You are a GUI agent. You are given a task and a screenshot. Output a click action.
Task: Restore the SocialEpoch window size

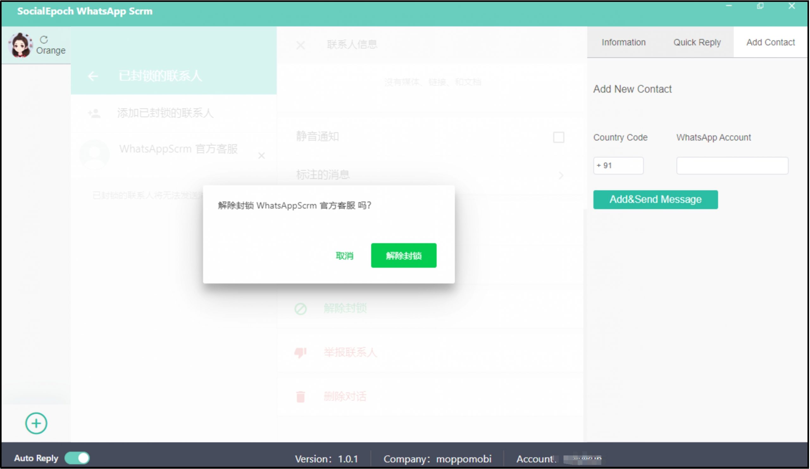tap(761, 6)
